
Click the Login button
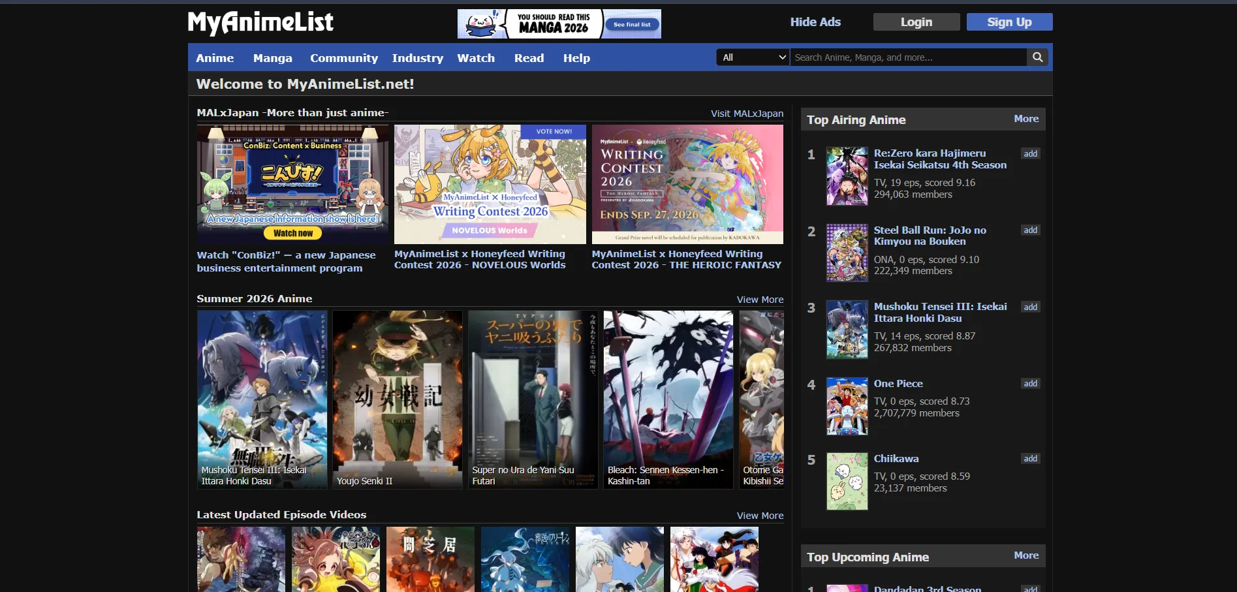pos(916,22)
